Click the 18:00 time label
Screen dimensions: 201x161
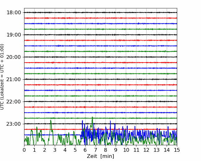click(14, 13)
